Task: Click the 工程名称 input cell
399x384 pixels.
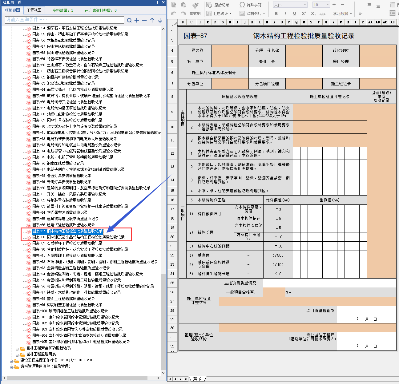Action: (230, 50)
